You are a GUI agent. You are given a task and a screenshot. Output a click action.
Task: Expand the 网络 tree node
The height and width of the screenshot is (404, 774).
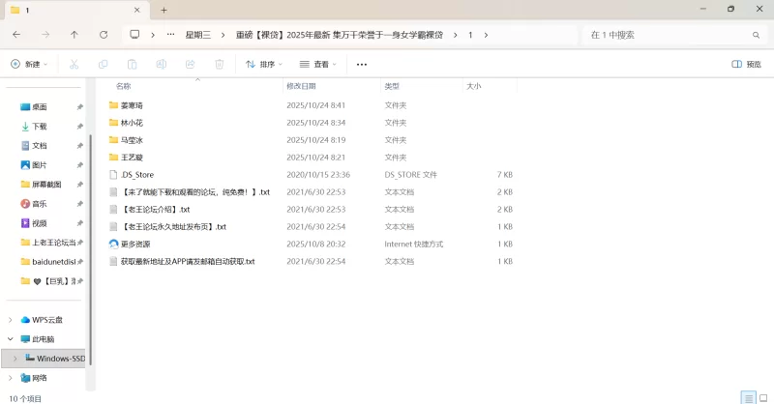(11, 378)
